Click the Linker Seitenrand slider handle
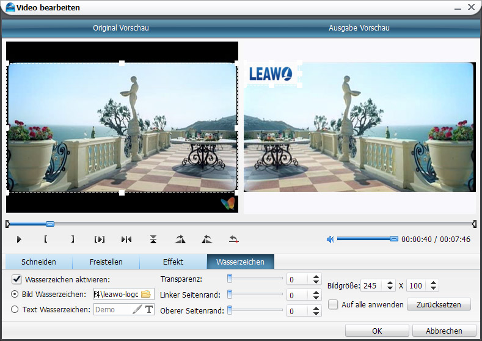The height and width of the screenshot is (341, 482). point(230,295)
